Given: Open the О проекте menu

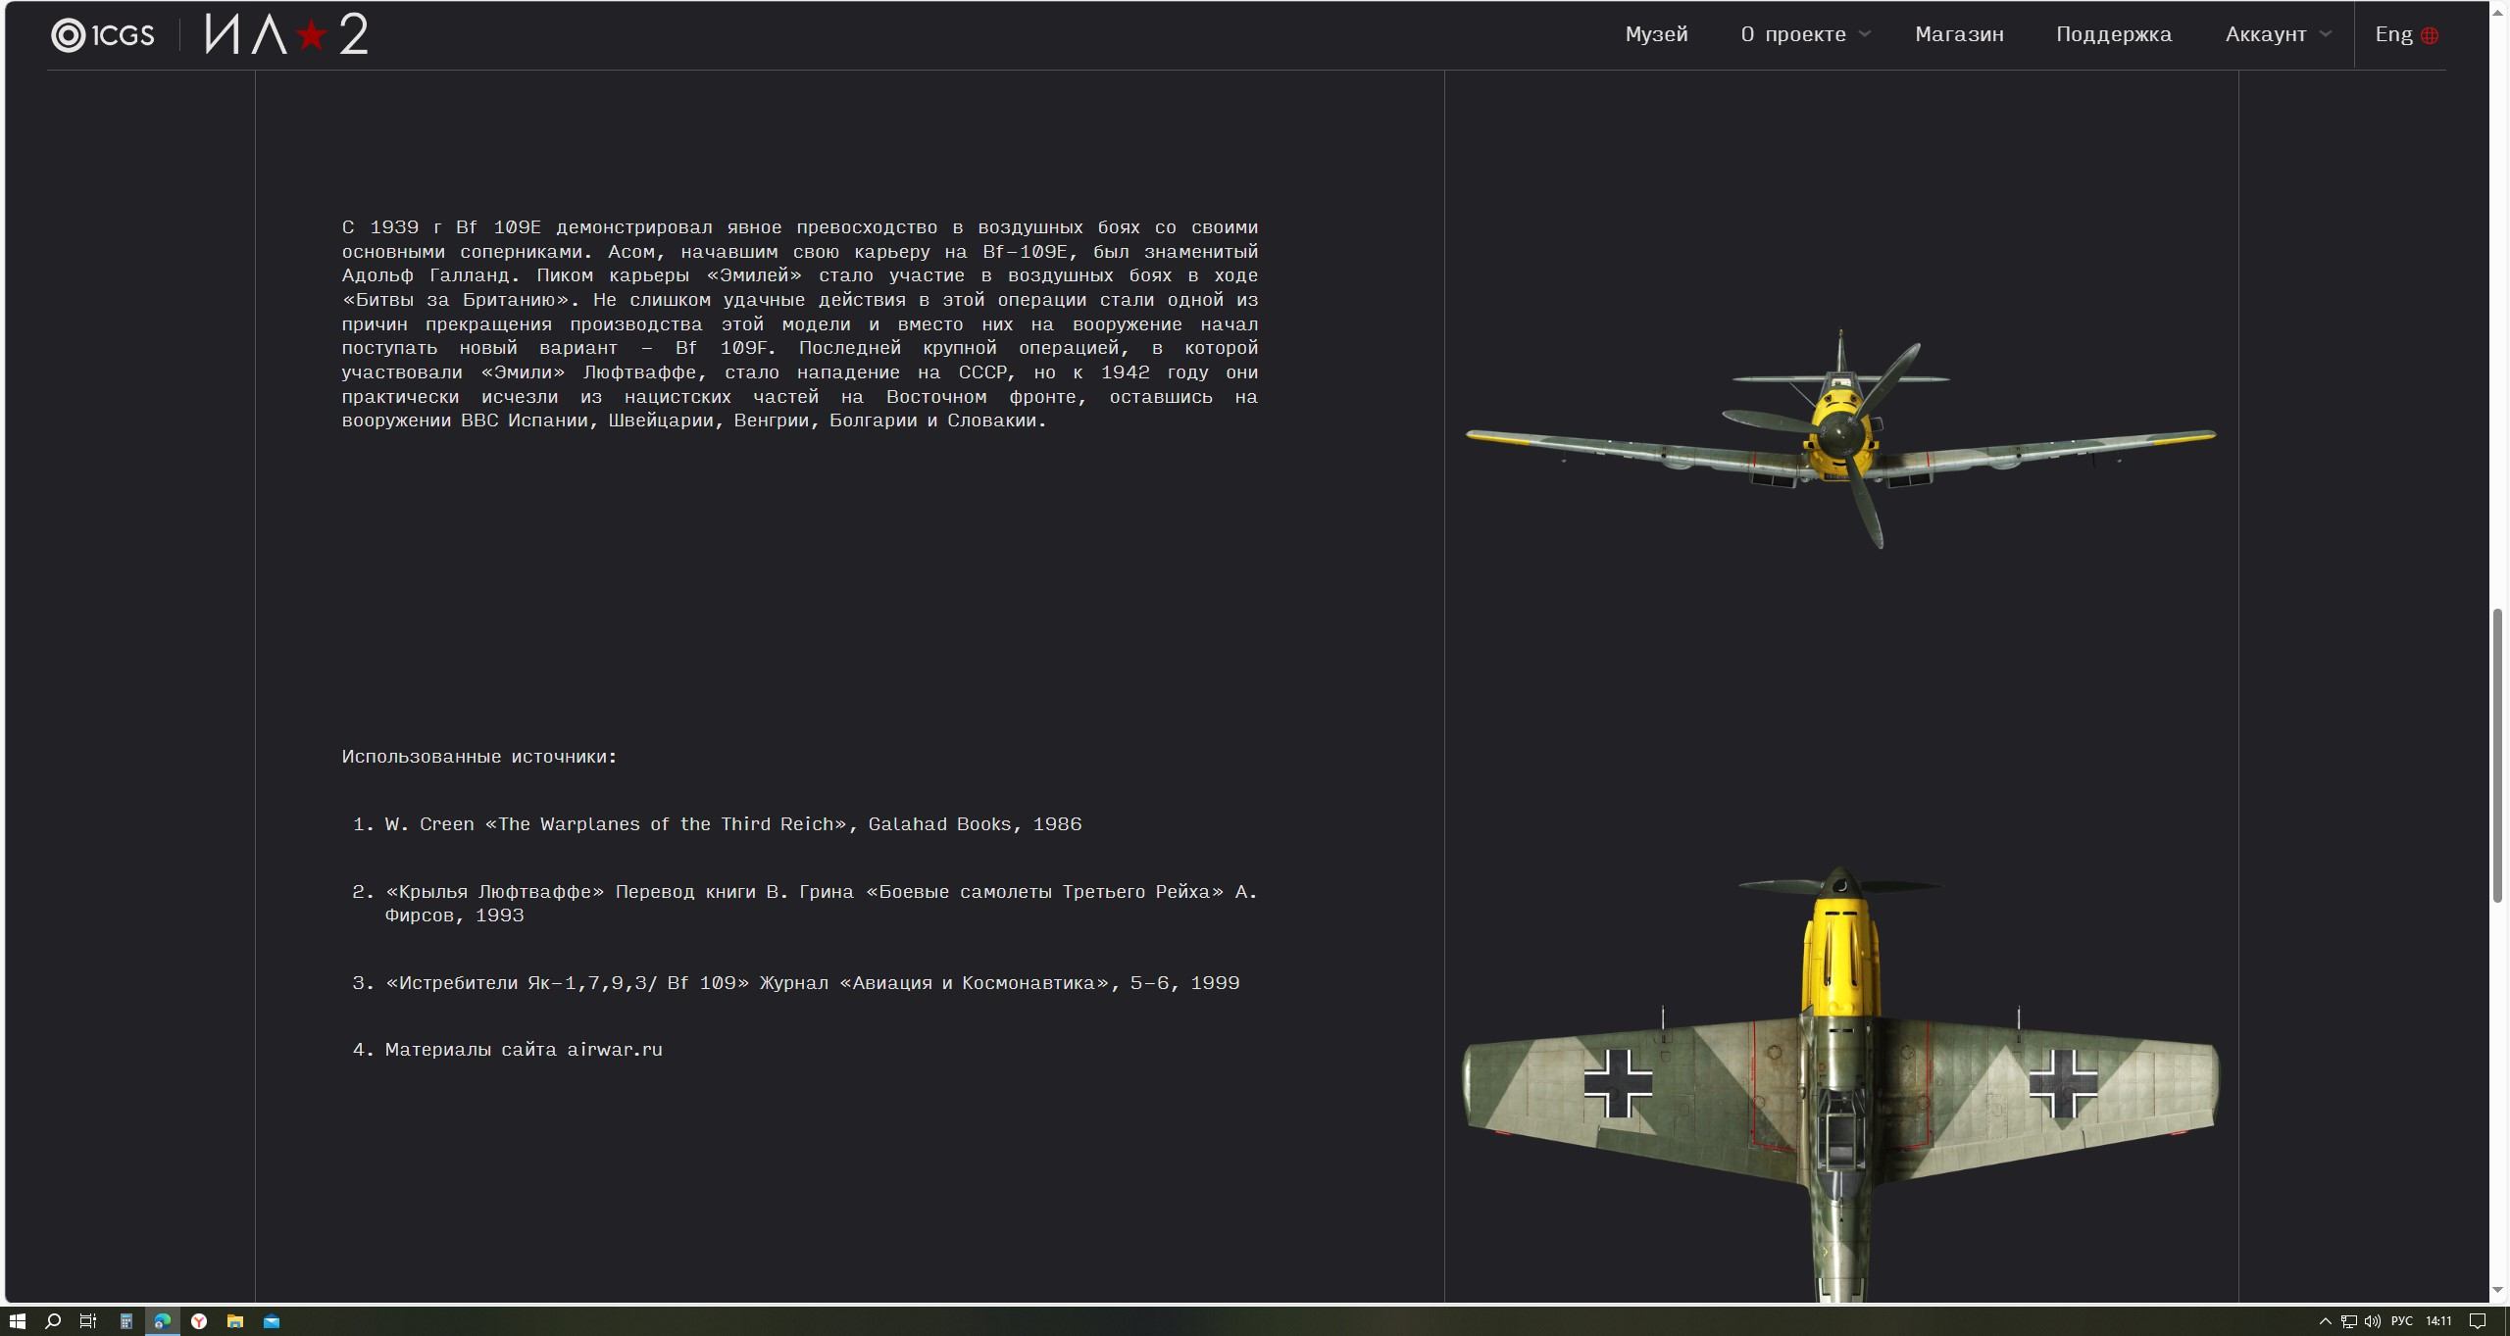Looking at the screenshot, I should coord(1793,34).
